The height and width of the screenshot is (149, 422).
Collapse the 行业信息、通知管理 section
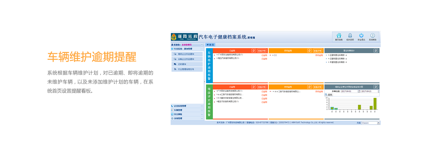pyautogui.click(x=202, y=49)
